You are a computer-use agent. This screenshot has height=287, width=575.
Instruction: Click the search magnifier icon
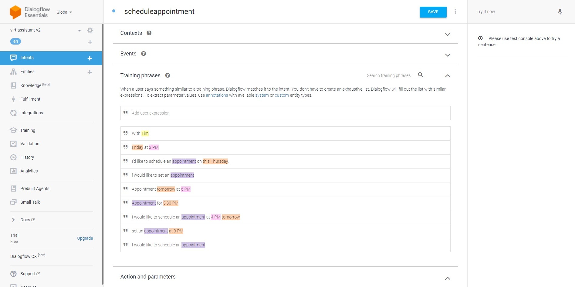click(420, 75)
